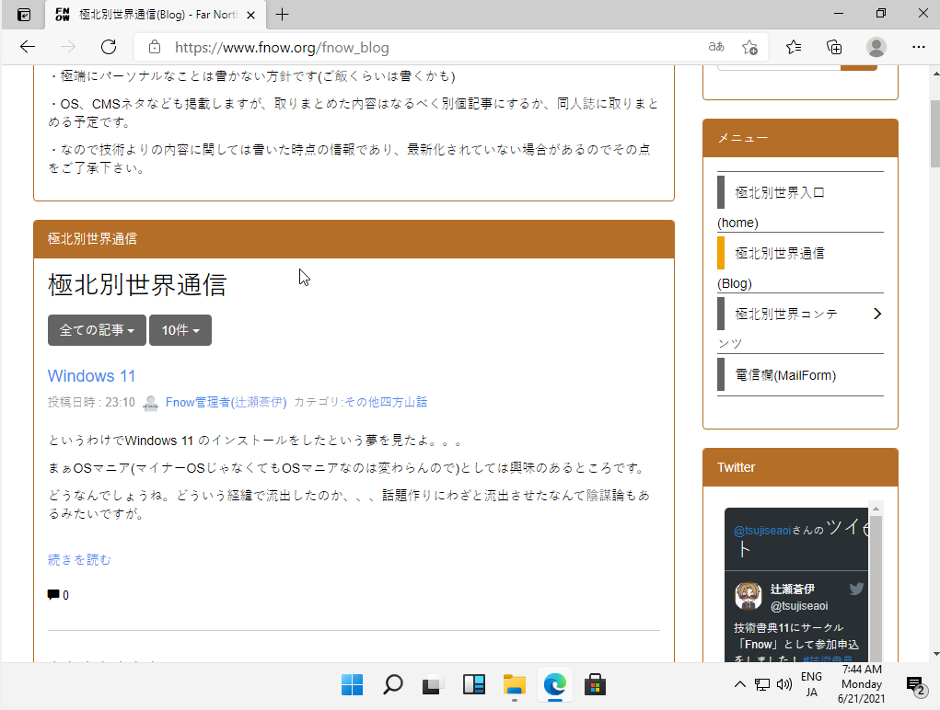Viewport: 940px width, 710px height.
Task: Open the Windows 11 article title link
Action: point(91,375)
